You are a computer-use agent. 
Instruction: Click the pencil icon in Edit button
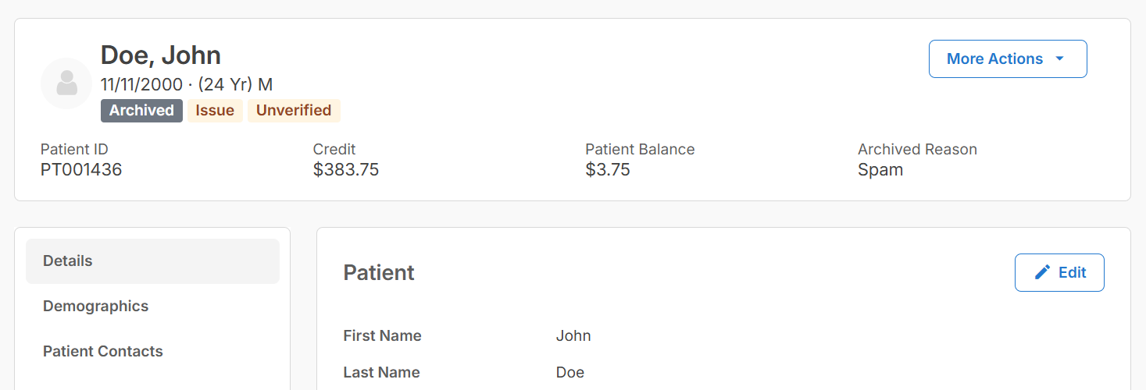point(1042,272)
